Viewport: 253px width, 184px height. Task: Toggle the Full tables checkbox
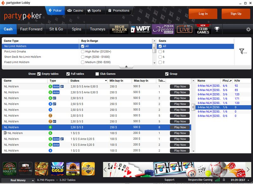point(68,74)
